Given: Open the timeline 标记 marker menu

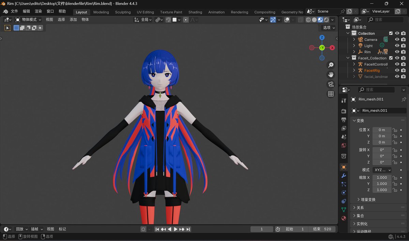Looking at the screenshot, I should pos(62,229).
